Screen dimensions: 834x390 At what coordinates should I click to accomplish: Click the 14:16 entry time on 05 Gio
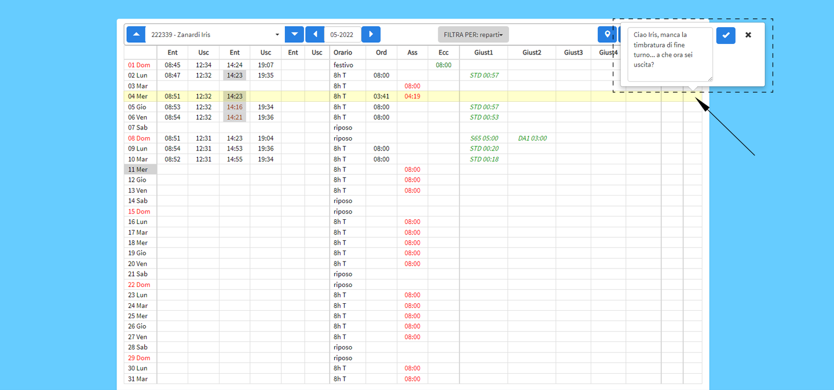[235, 107]
